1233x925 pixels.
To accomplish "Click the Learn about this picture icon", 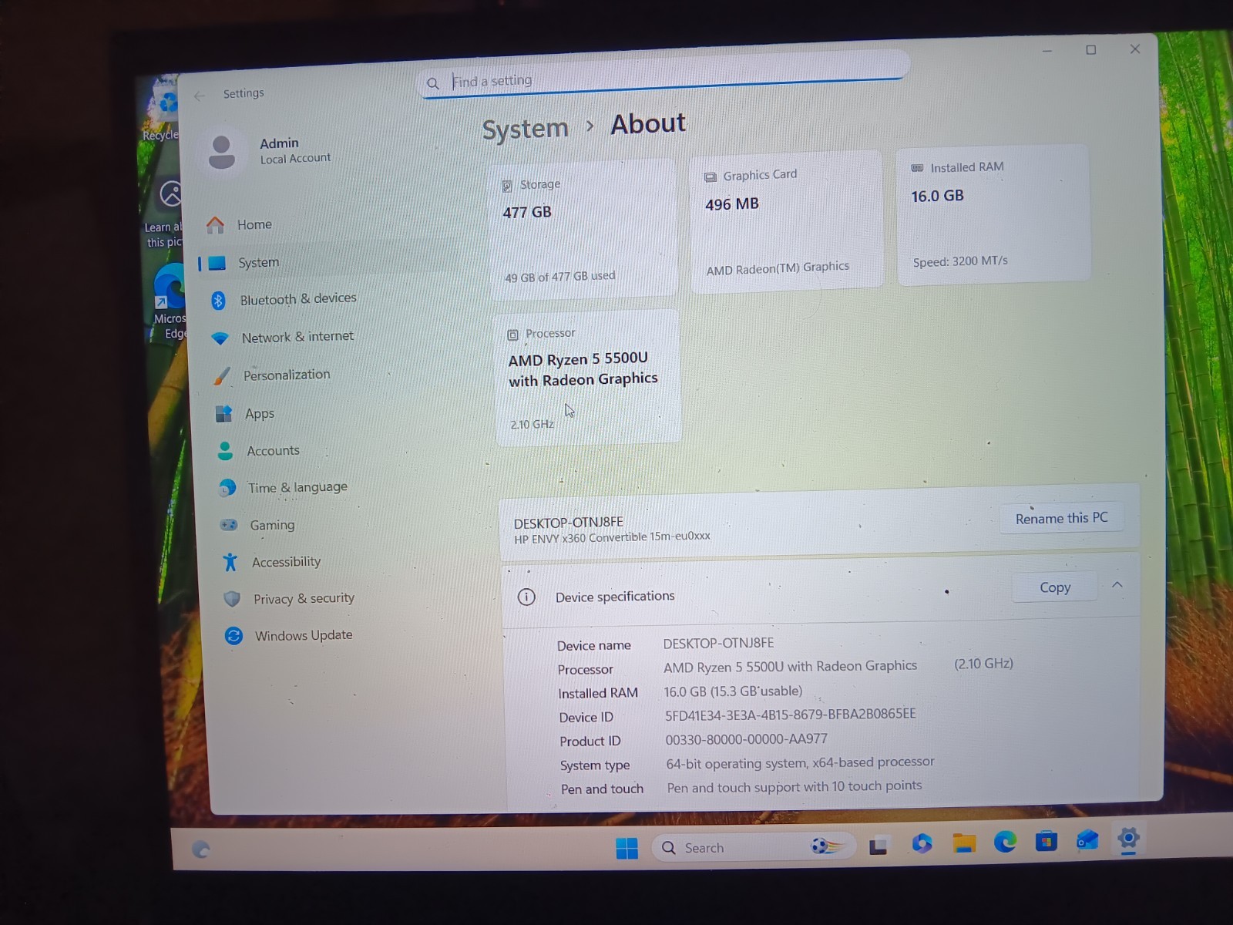I will [x=164, y=213].
